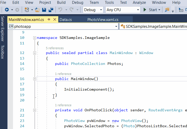Screen dimensions: 187x129
Task: Open the New Project dropdown arrow
Action: pyautogui.click(x=32, y=10)
